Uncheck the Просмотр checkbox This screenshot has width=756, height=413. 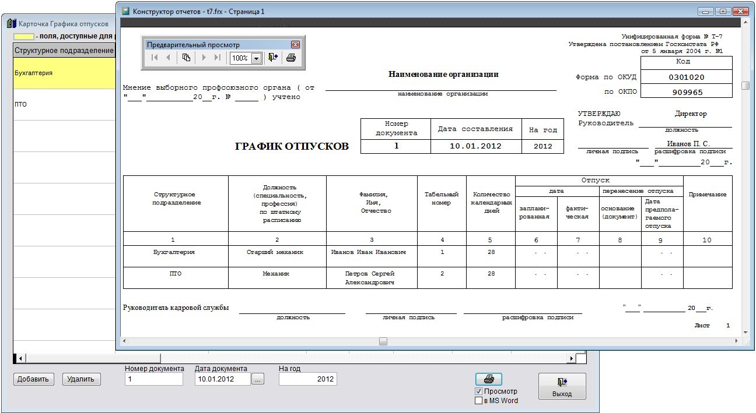[x=479, y=391]
